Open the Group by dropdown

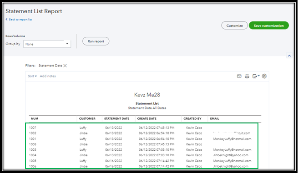(x=47, y=44)
